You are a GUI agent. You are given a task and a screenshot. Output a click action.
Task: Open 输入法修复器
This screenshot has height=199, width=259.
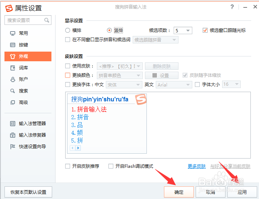[x=28, y=135]
